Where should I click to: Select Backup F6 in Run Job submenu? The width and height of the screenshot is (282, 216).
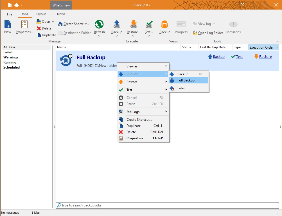[188, 74]
